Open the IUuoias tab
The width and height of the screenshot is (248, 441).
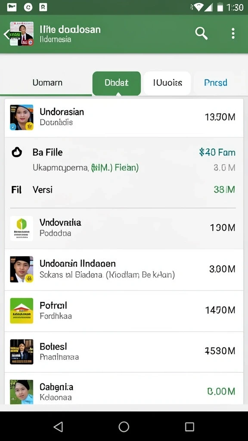[167, 83]
